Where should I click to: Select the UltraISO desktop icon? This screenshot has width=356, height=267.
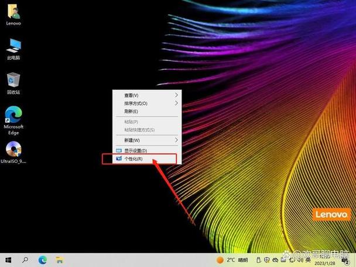tap(13, 153)
